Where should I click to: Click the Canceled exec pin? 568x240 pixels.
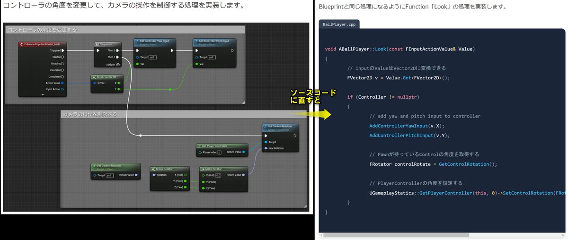click(63, 70)
